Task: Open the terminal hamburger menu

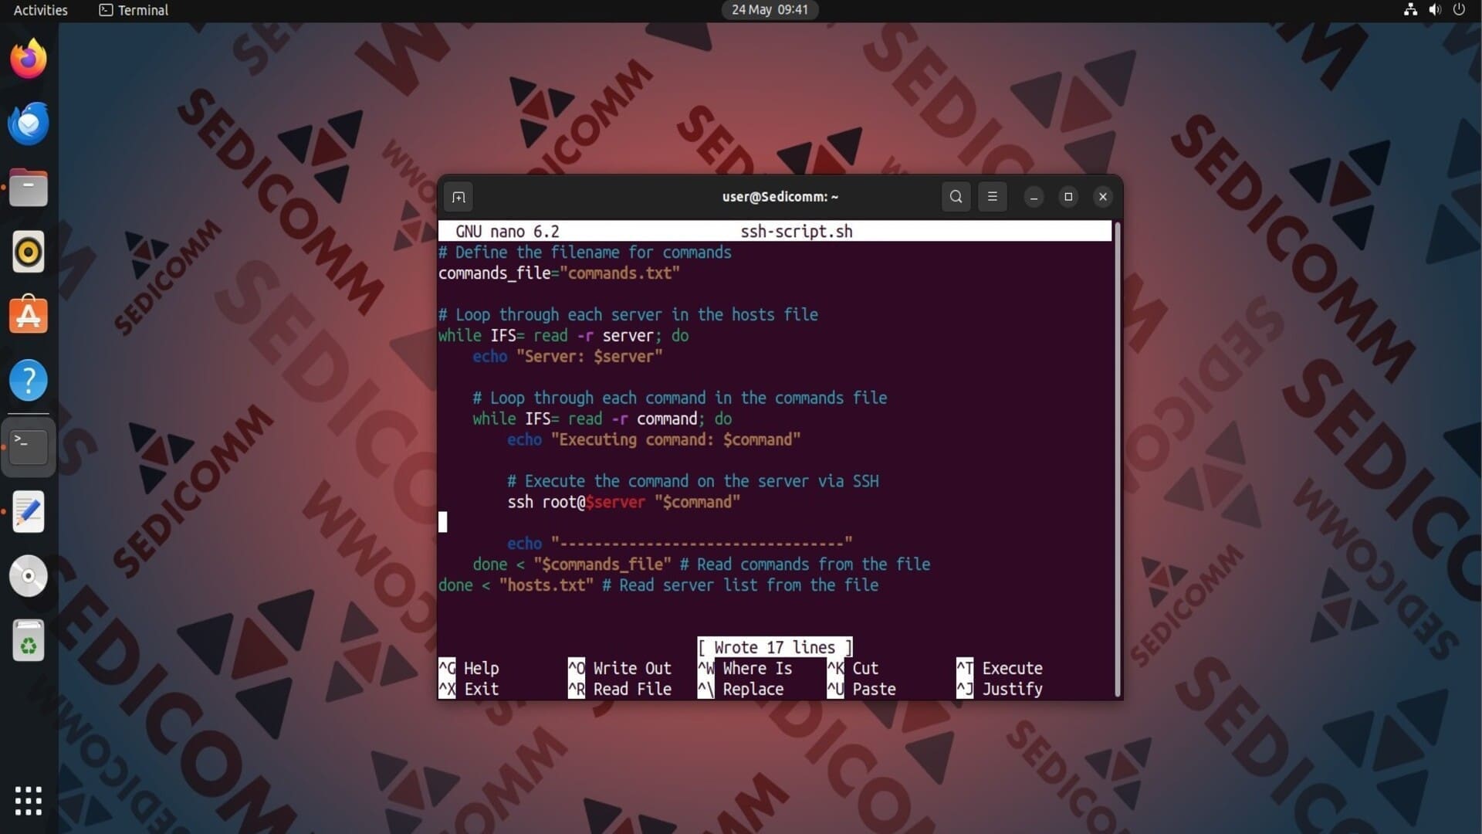Action: (x=993, y=197)
